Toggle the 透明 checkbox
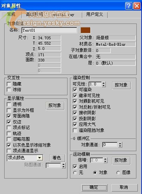The image size is (142, 194). tap(9, 104)
